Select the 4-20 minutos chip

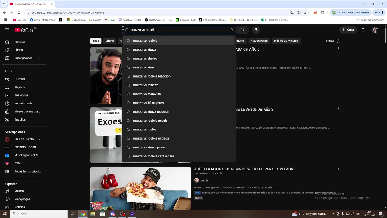pyautogui.click(x=259, y=41)
